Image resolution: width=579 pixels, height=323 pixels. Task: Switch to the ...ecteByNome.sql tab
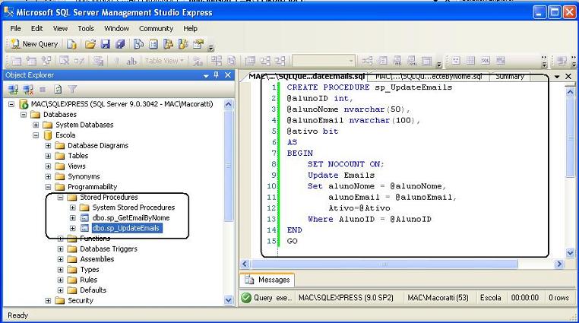pos(429,77)
